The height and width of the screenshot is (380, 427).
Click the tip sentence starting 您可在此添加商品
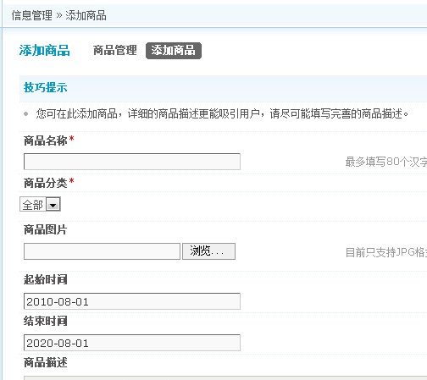(x=222, y=113)
